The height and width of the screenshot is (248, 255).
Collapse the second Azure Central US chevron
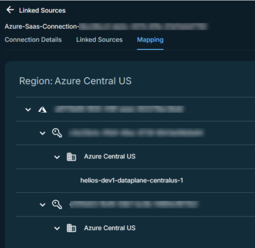click(x=57, y=228)
